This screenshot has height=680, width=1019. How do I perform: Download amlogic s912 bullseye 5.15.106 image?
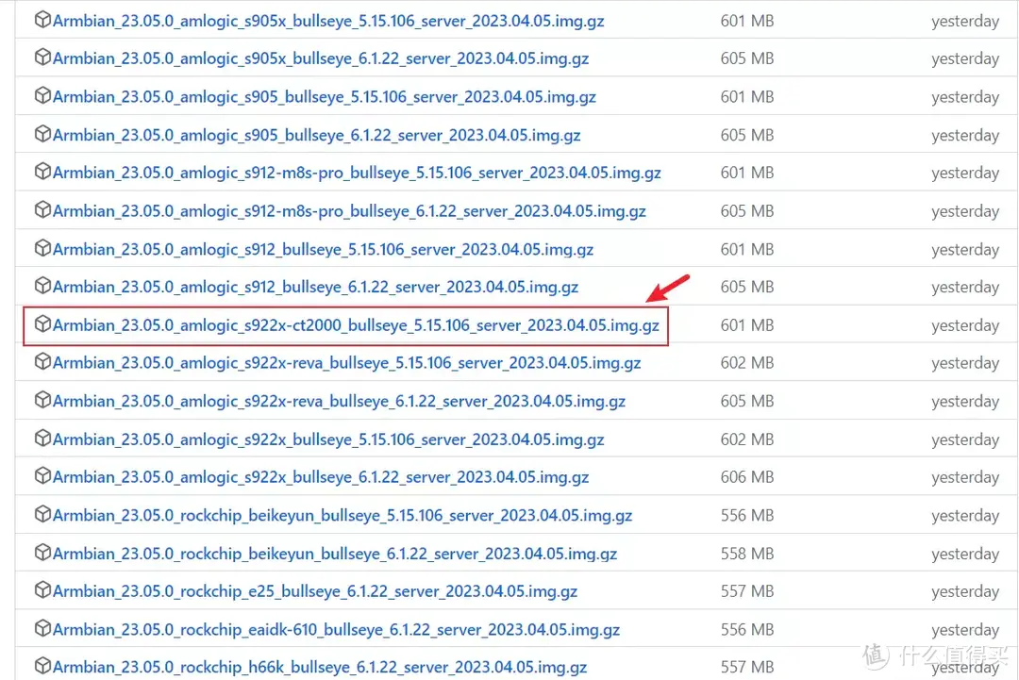point(323,250)
